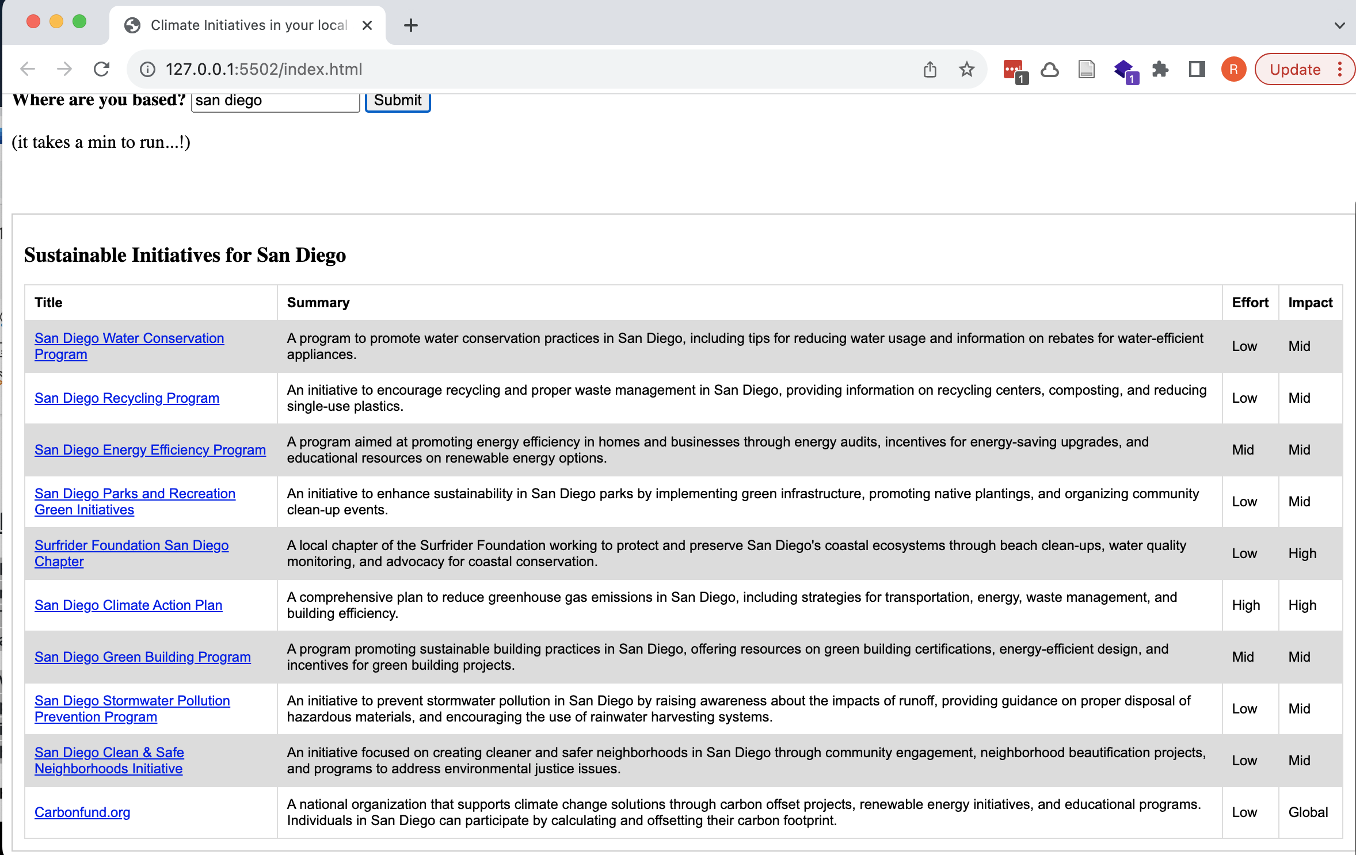Screen dimensions: 1356x855
Task: Open the San Diego Climate Action Plan link
Action: (128, 605)
